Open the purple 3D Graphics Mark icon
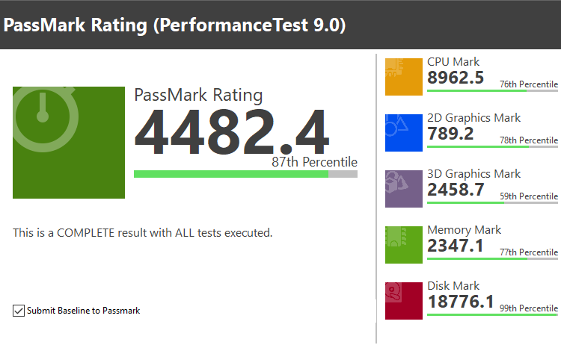The height and width of the screenshot is (345, 561). tap(404, 189)
